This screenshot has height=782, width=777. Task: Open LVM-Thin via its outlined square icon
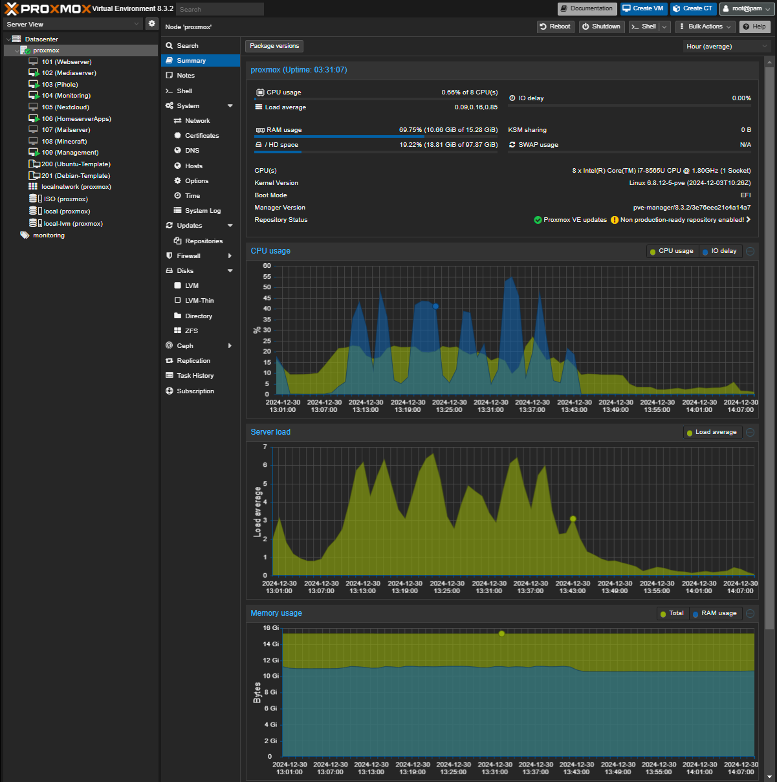tap(178, 301)
